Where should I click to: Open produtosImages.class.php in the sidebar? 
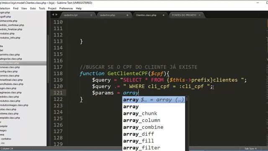[x=14, y=105]
